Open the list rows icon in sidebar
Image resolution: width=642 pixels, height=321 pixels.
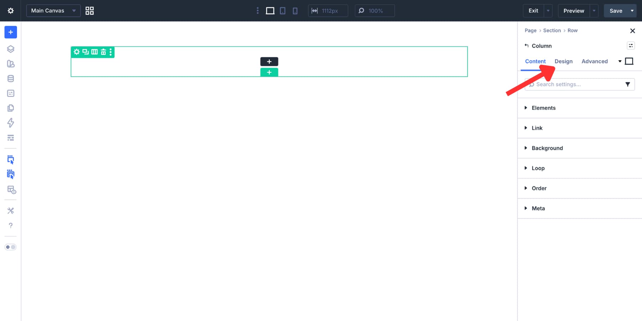[11, 138]
